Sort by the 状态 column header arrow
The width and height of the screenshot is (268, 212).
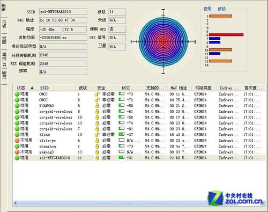pos(32,88)
